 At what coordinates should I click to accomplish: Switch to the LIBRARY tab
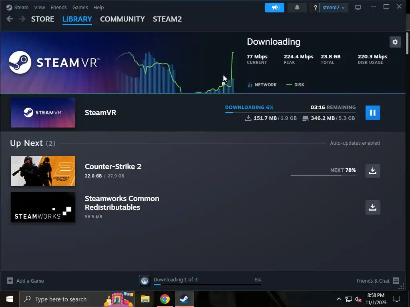coord(77,19)
